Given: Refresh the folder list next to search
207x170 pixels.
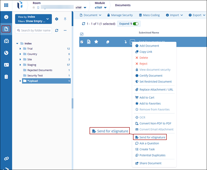Looking at the screenshot, I should pos(57,30).
